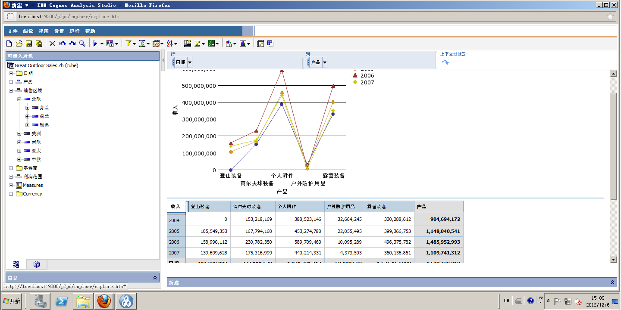The width and height of the screenshot is (621, 310).
Task: Open the Run dropdown arrow
Action: [x=102, y=44]
